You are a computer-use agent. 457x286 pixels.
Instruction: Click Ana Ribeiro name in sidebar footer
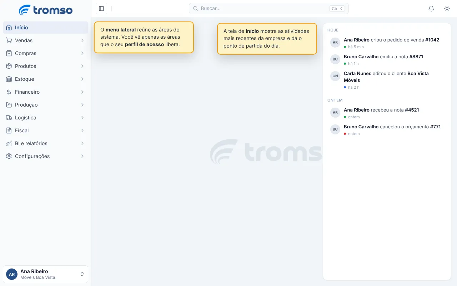click(34, 271)
